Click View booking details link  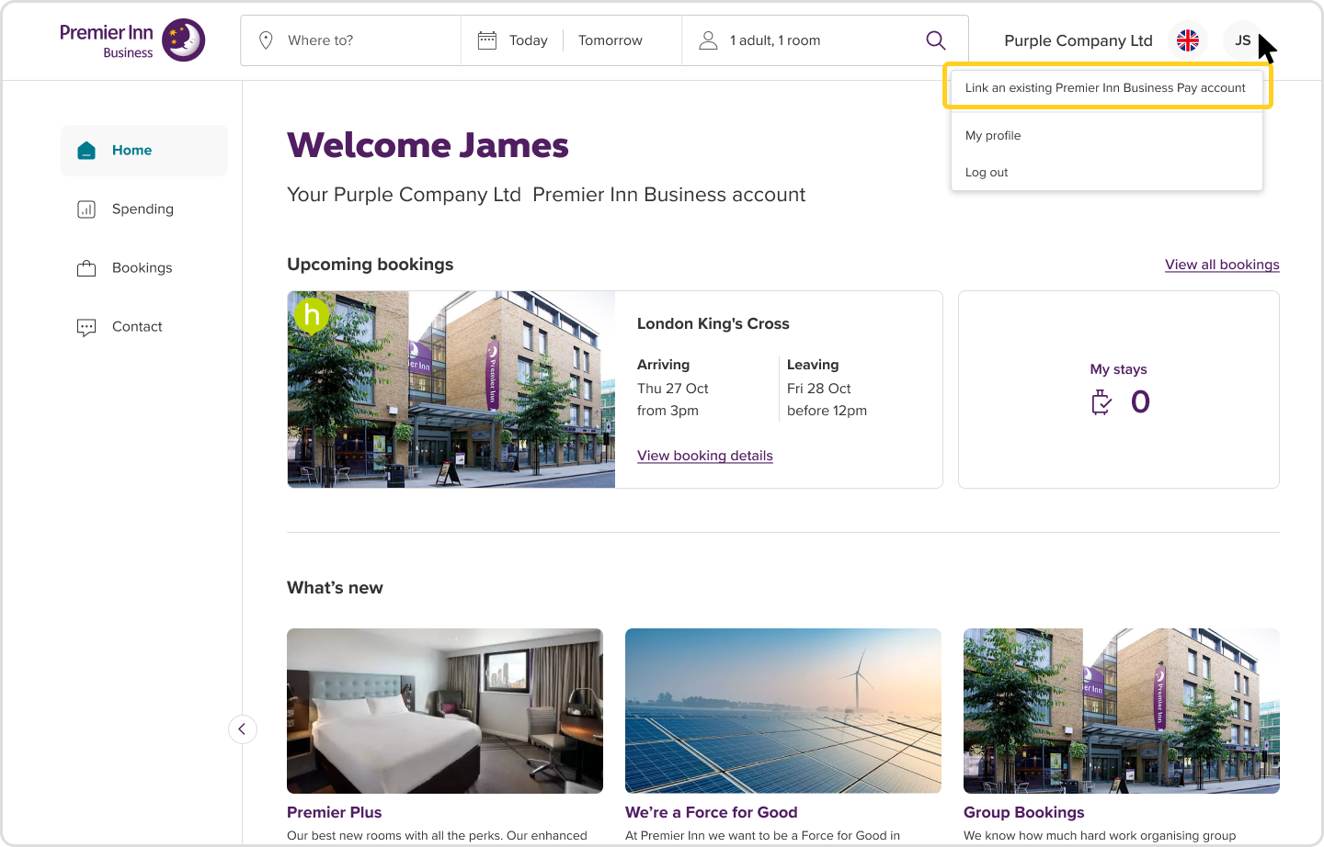(705, 456)
